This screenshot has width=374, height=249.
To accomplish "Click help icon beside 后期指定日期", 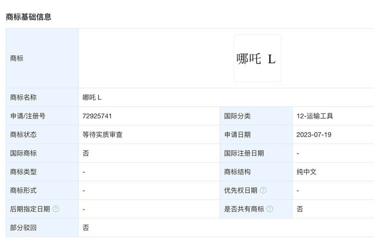I will tap(55, 209).
